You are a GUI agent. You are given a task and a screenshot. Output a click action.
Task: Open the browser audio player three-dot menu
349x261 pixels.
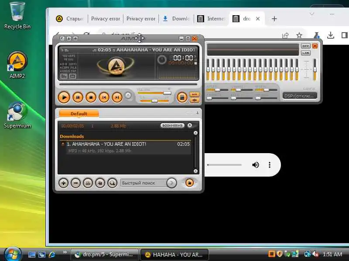[x=270, y=165]
